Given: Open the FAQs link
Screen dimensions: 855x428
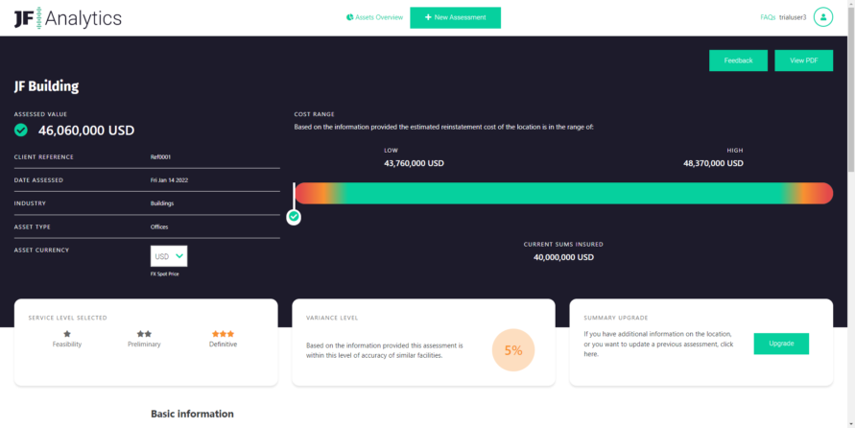Looking at the screenshot, I should pos(768,17).
